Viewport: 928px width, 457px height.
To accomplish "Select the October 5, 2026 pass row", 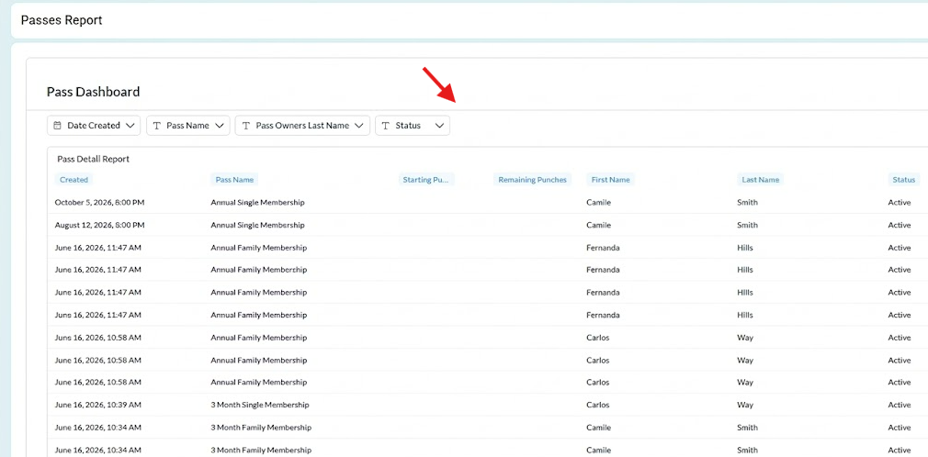I will (x=487, y=202).
